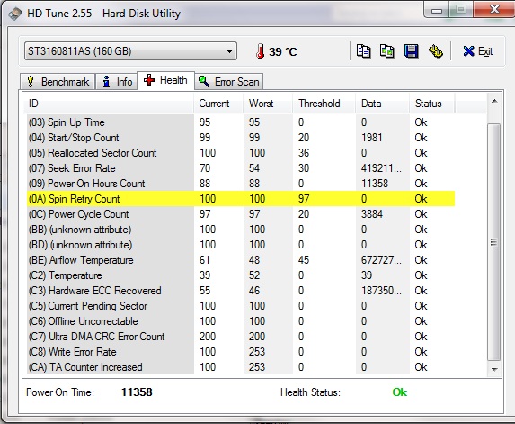Image resolution: width=515 pixels, height=424 pixels.
Task: Click the thermometer temperature icon
Action: [x=260, y=51]
